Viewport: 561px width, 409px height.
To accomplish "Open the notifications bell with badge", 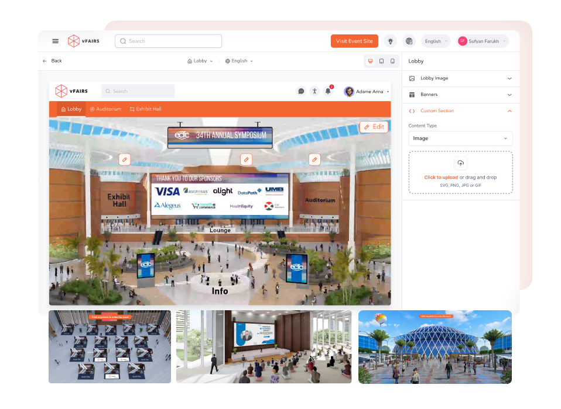I will (x=328, y=91).
